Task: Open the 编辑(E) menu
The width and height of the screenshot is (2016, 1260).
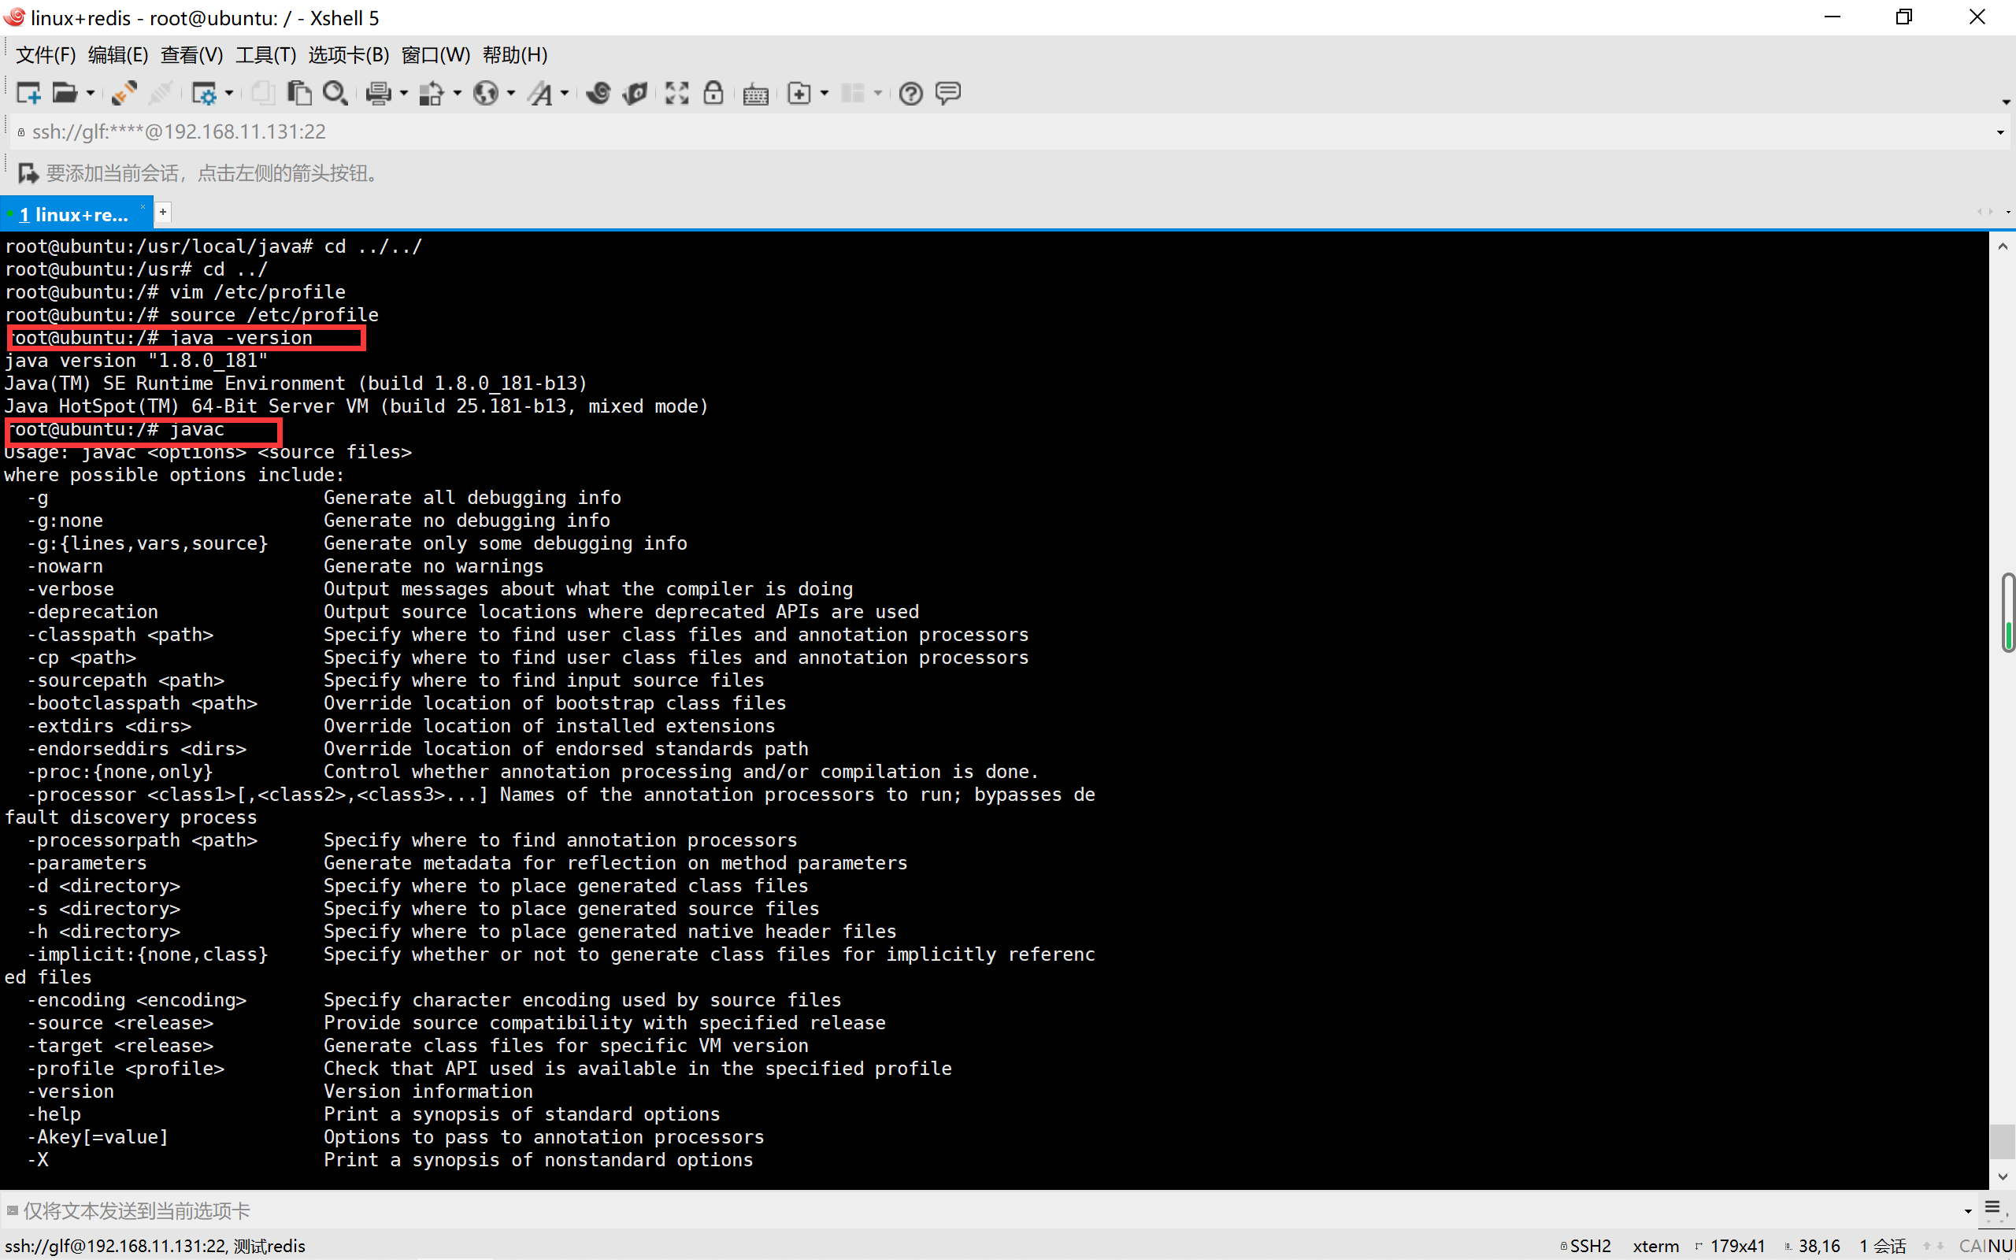Action: coord(118,55)
